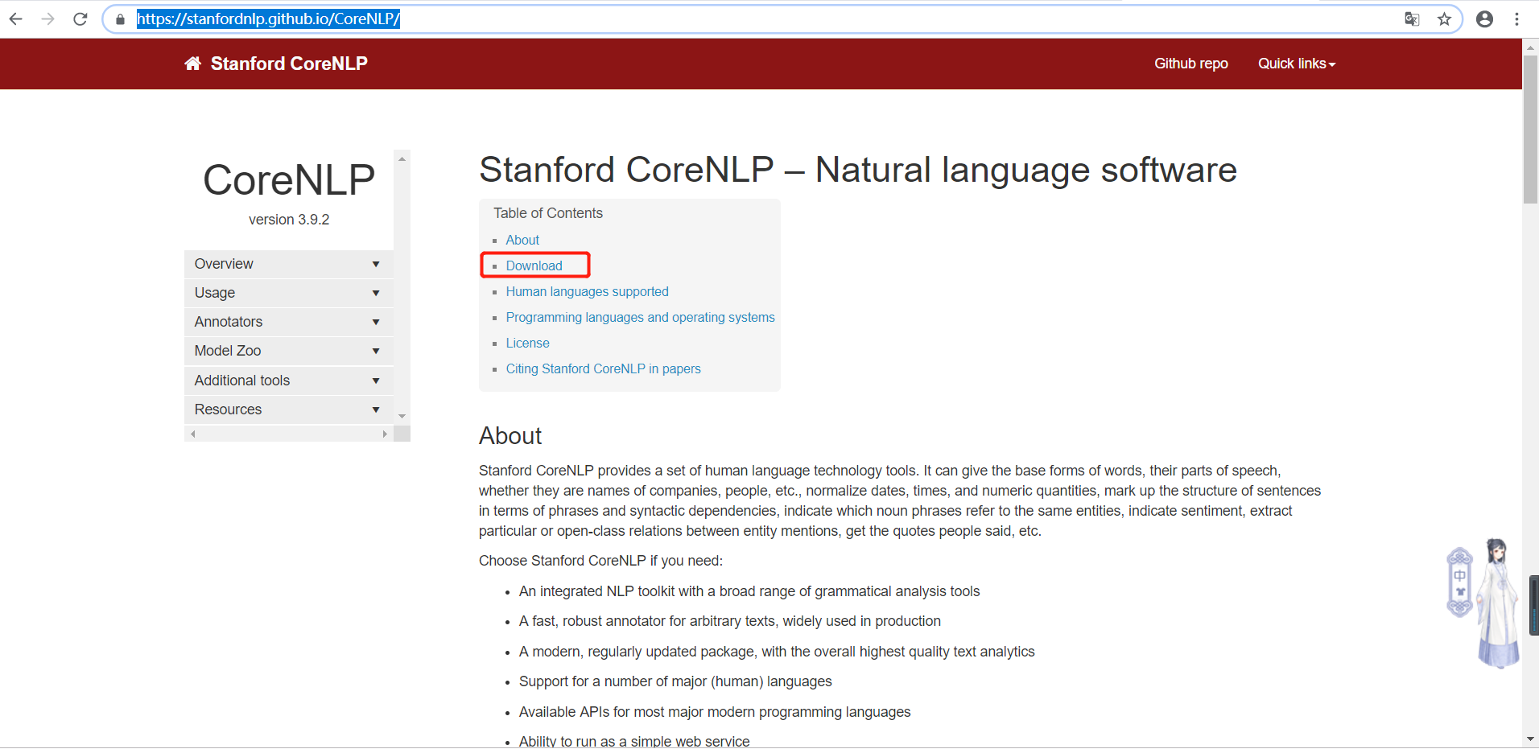This screenshot has width=1539, height=749.
Task: Reload the current page
Action: coord(80,19)
